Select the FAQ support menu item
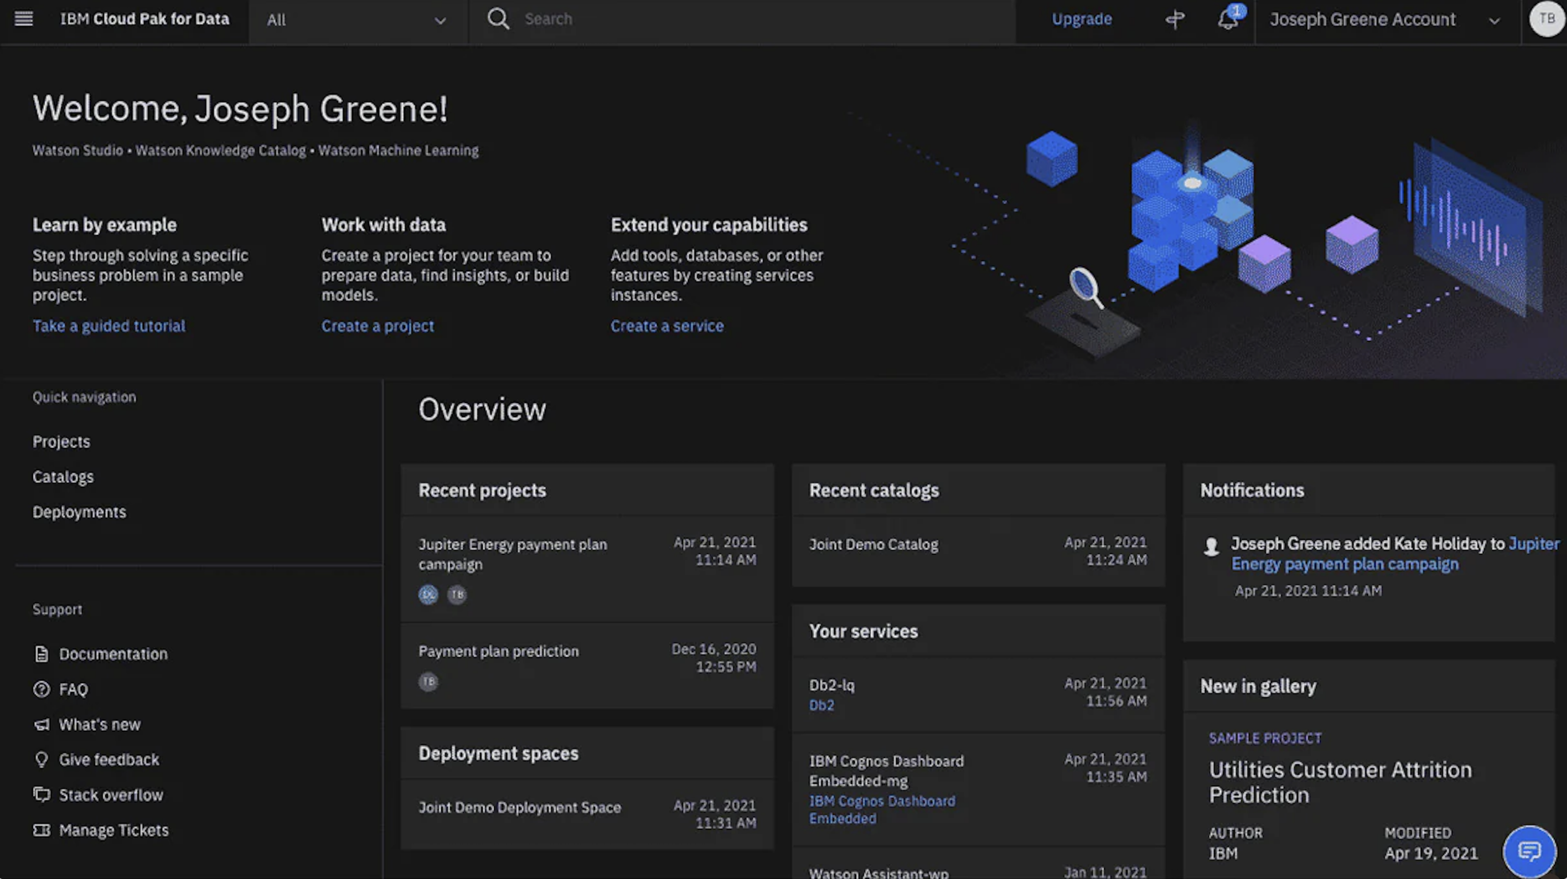 (x=72, y=688)
